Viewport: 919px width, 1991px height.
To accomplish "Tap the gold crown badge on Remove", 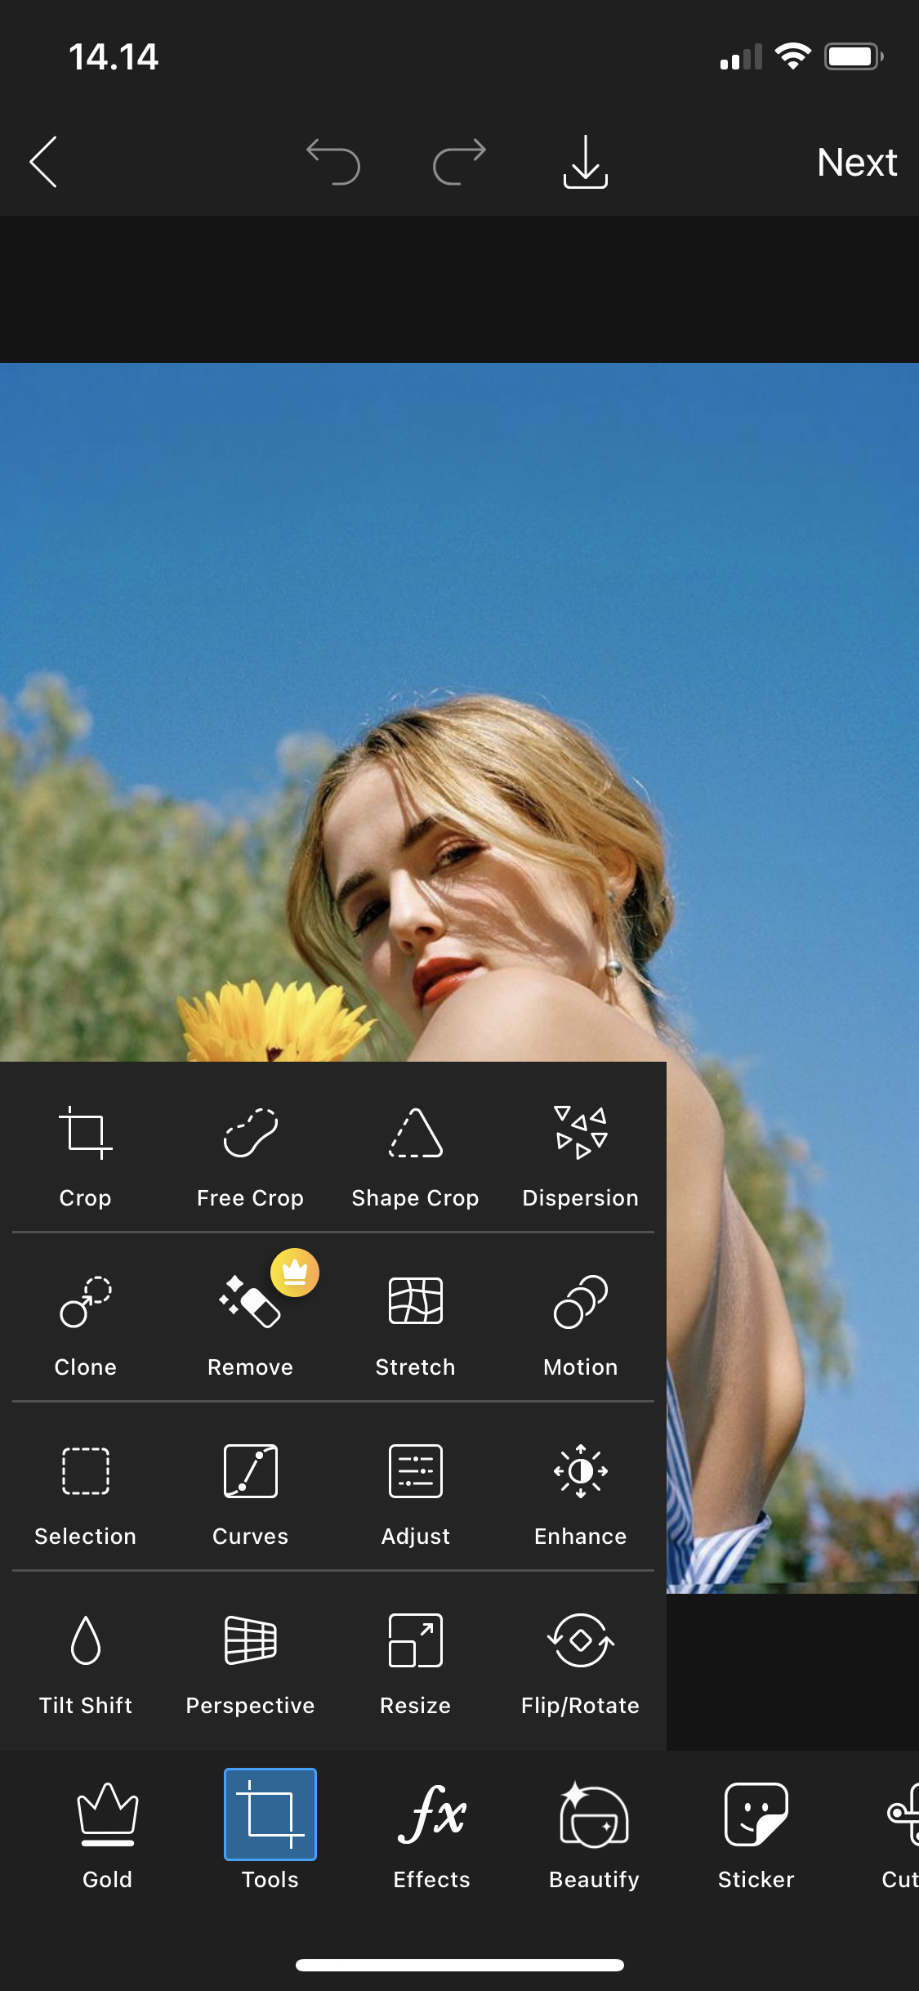I will (295, 1273).
